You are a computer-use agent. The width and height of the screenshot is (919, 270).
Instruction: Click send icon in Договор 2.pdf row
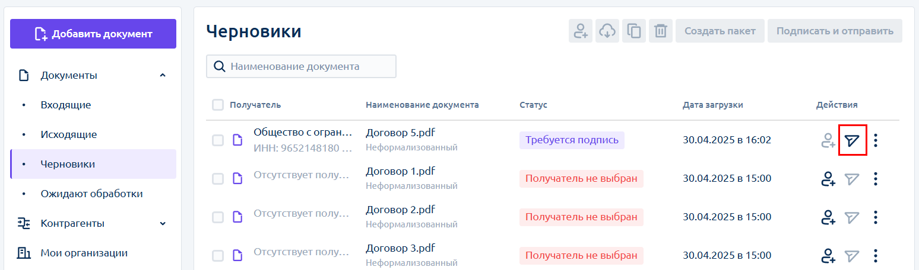(853, 217)
